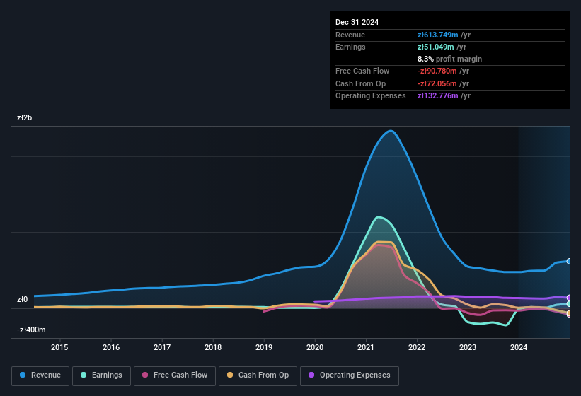Click the Cash From Op tooltip label
581x396 pixels.
(360, 83)
